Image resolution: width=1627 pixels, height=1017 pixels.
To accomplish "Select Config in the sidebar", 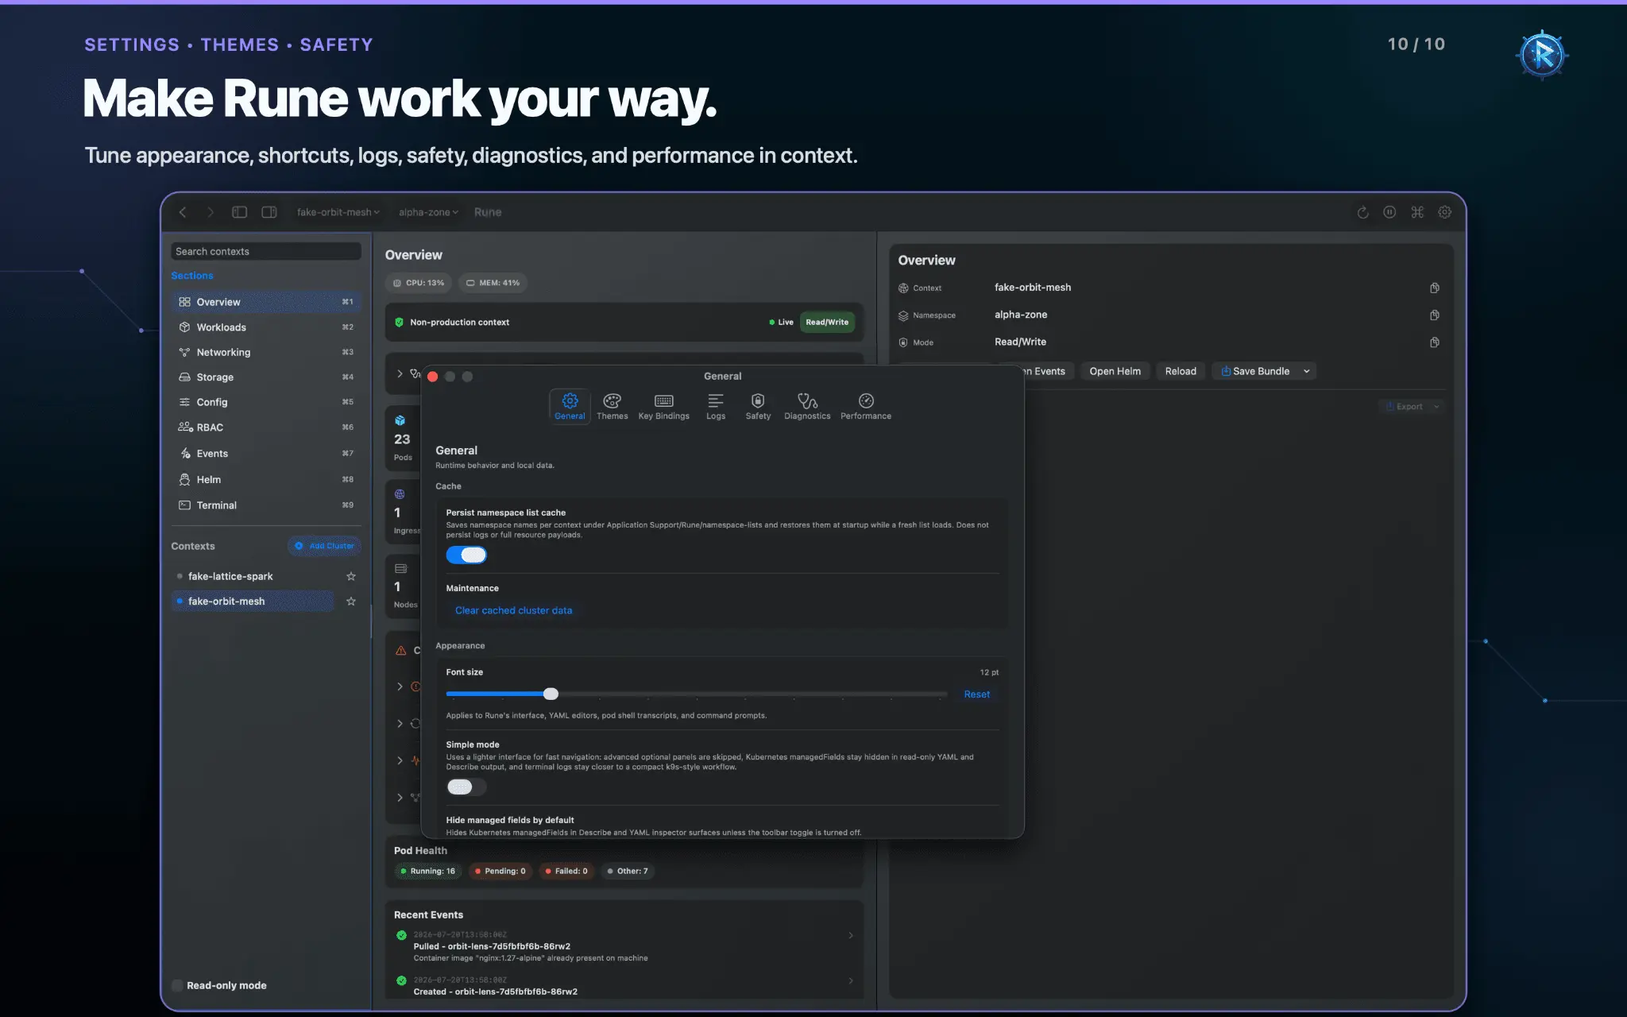I will click(266, 402).
